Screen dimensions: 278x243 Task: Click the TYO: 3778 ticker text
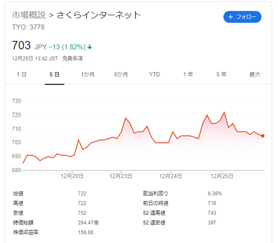click(x=28, y=27)
